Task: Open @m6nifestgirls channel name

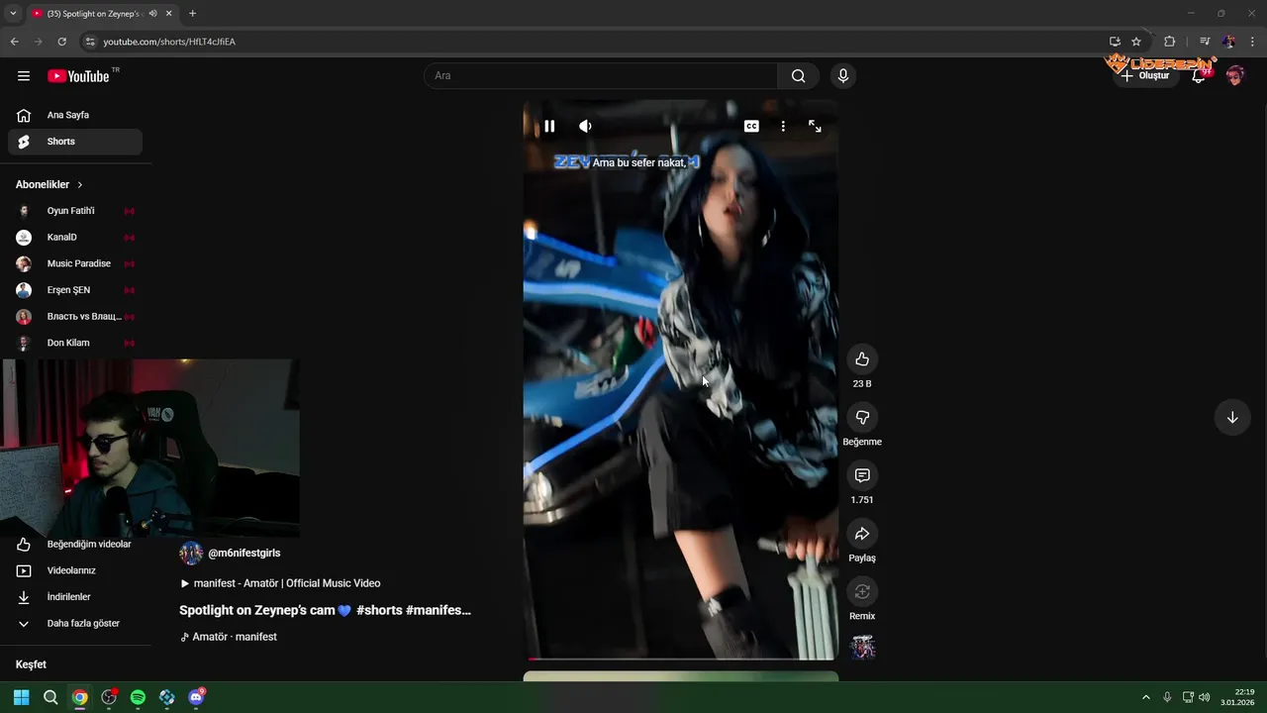Action: (244, 554)
